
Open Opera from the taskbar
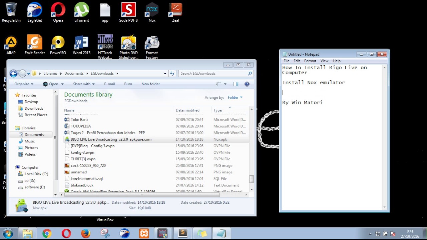pyautogui.click(x=66, y=233)
